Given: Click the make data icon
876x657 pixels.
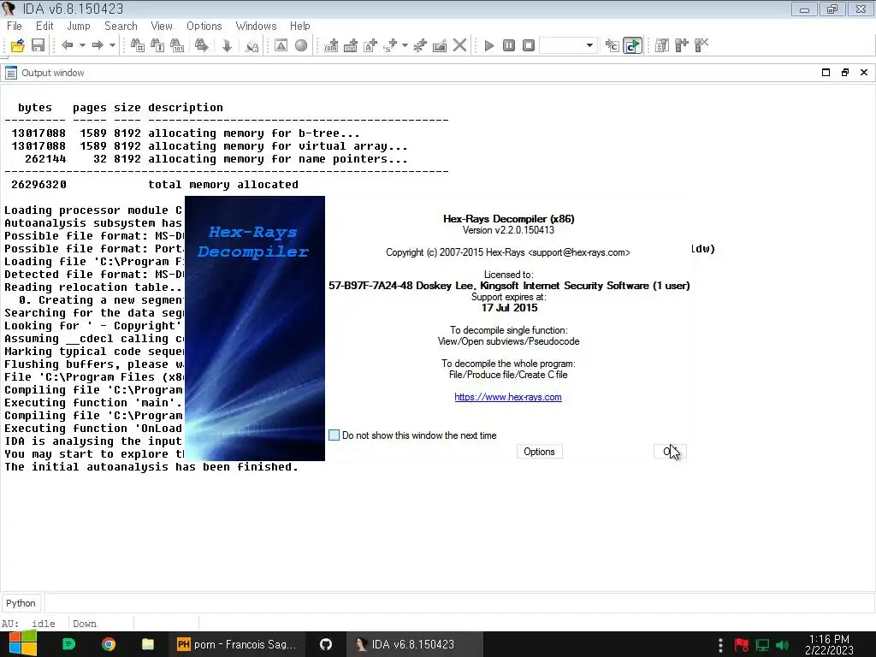Looking at the screenshot, I should pyautogui.click(x=351, y=45).
